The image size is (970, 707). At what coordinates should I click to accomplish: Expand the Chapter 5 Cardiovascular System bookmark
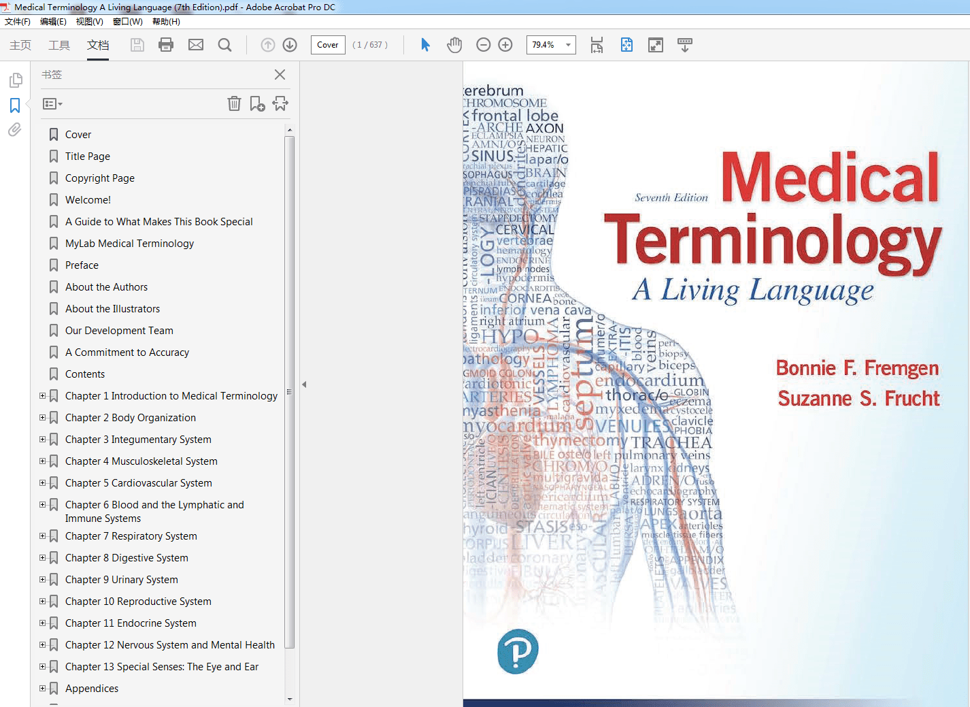pyautogui.click(x=42, y=482)
